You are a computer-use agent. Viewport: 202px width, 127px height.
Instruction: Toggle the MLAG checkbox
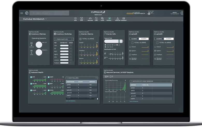(31, 90)
